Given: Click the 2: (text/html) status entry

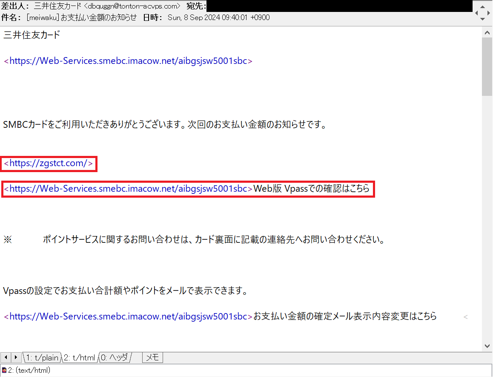Looking at the screenshot, I should point(29,370).
